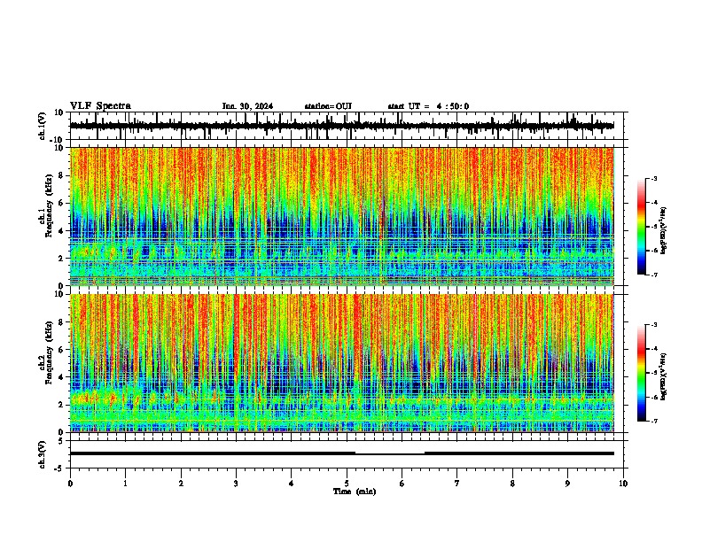Click the time axis tick label "7"
The image size is (702, 542).
pyautogui.click(x=457, y=484)
